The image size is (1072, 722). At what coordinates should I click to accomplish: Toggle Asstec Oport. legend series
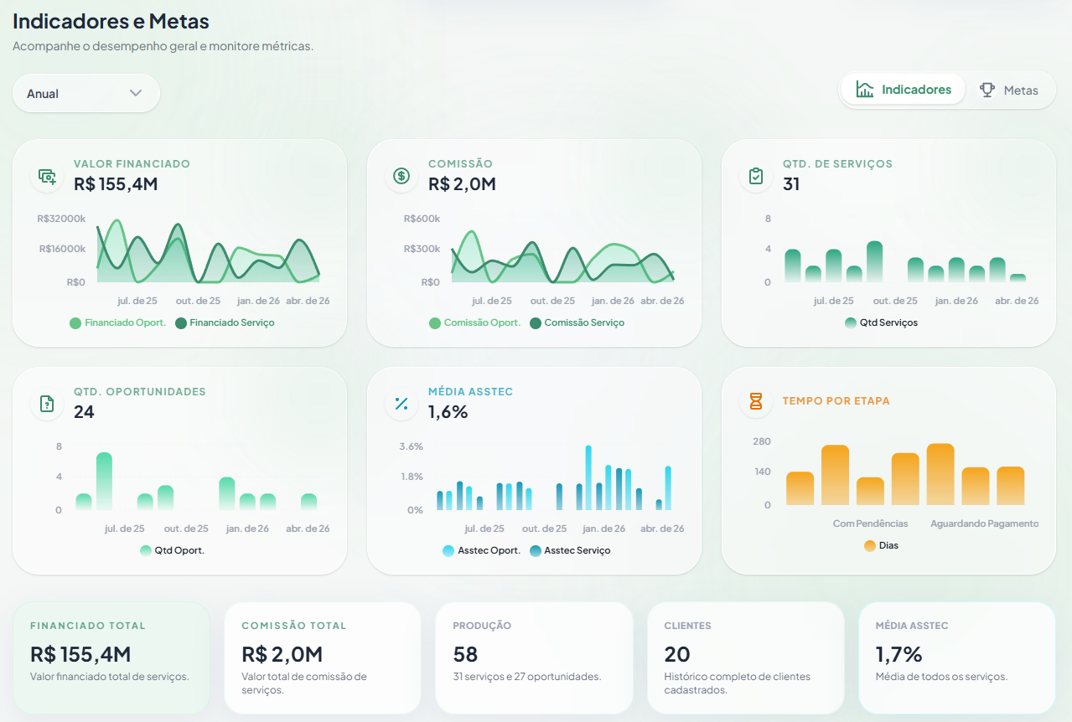[x=482, y=550]
